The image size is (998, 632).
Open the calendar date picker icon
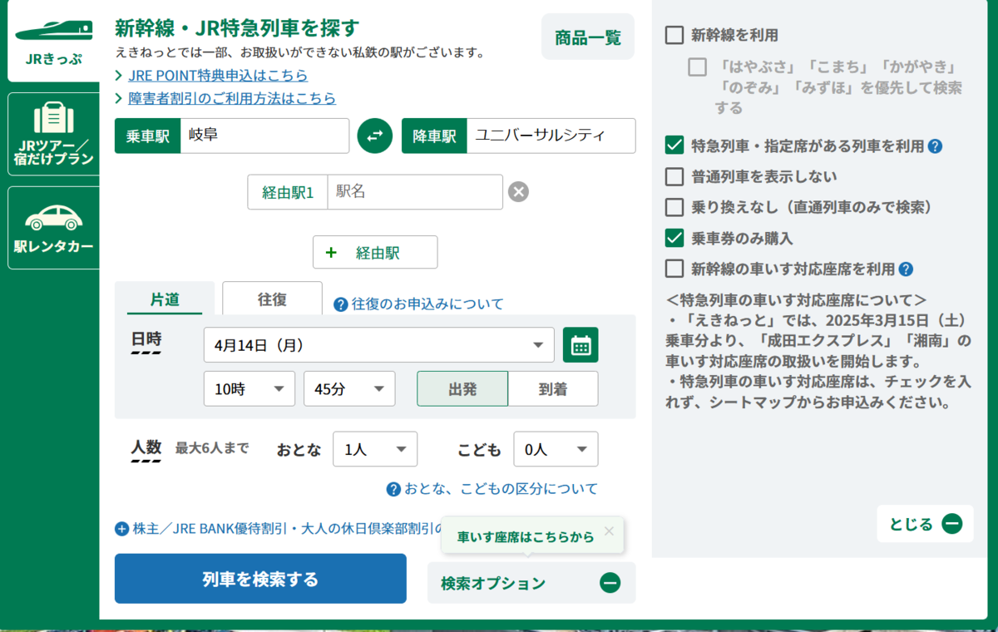[581, 345]
